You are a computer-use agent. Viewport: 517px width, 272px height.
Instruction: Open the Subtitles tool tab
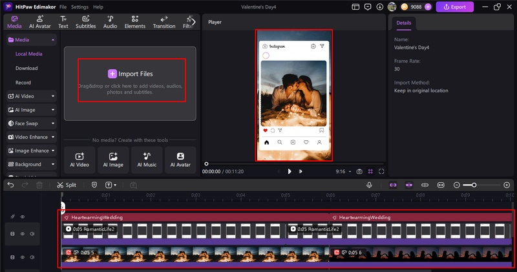[x=86, y=22]
